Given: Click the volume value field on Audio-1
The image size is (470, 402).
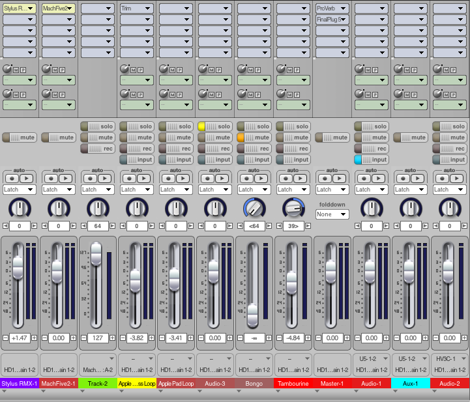Looking at the screenshot, I should pyautogui.click(x=371, y=338).
